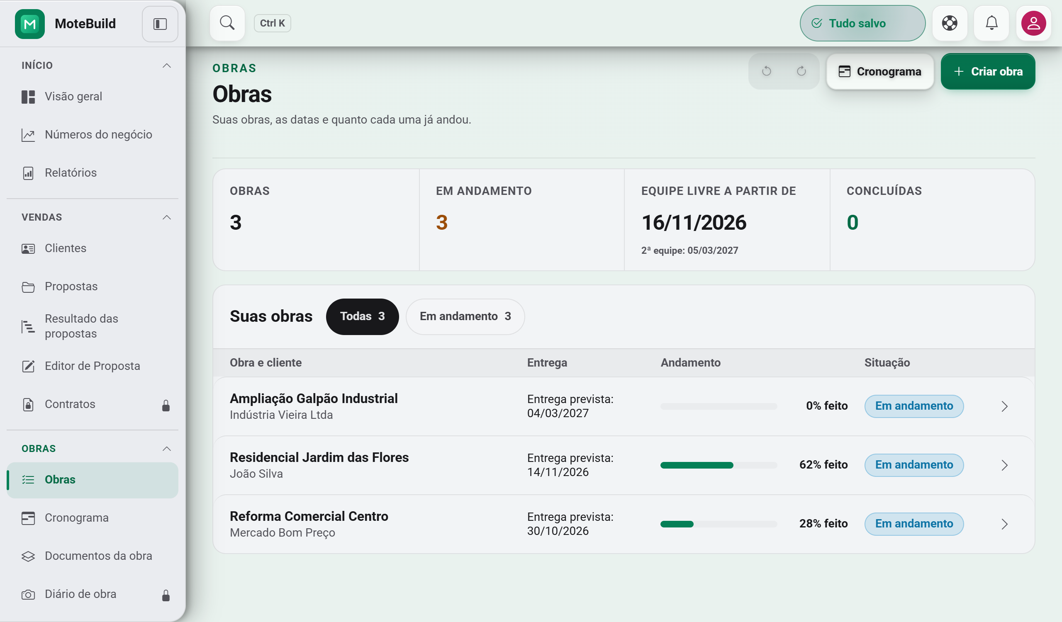Click Em andamento badge for Ampliação Galpão
The image size is (1062, 622).
(913, 406)
